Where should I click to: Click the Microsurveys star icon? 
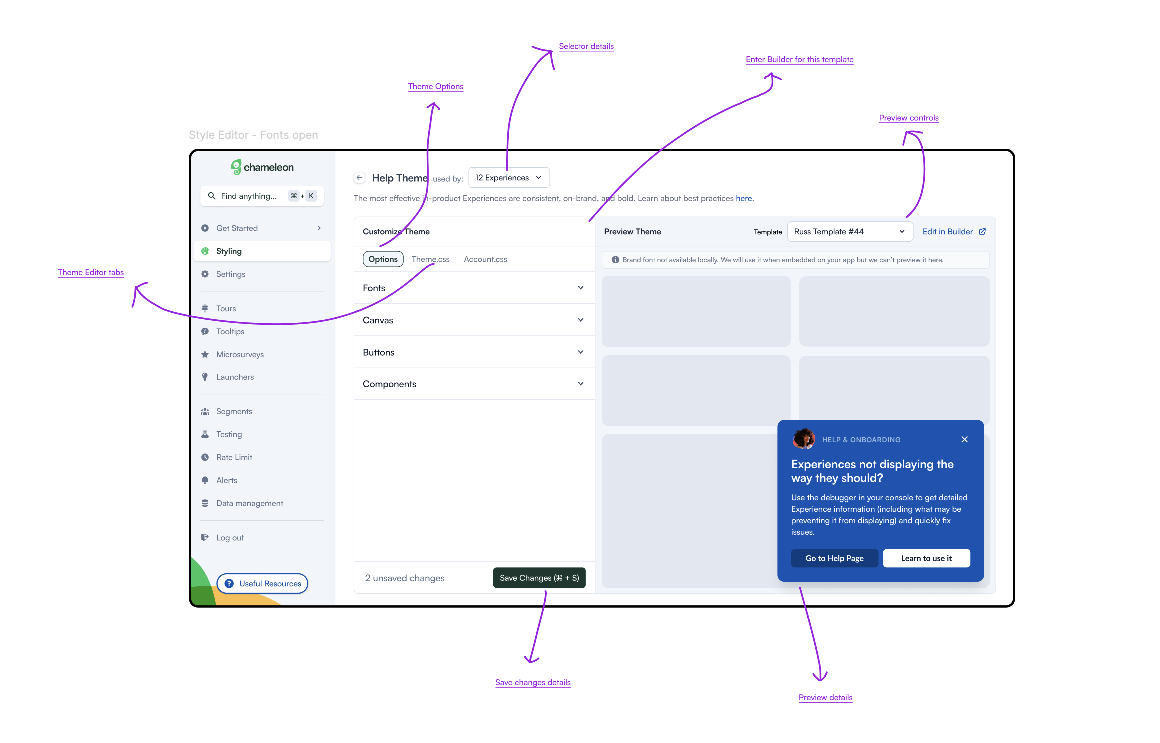(205, 355)
